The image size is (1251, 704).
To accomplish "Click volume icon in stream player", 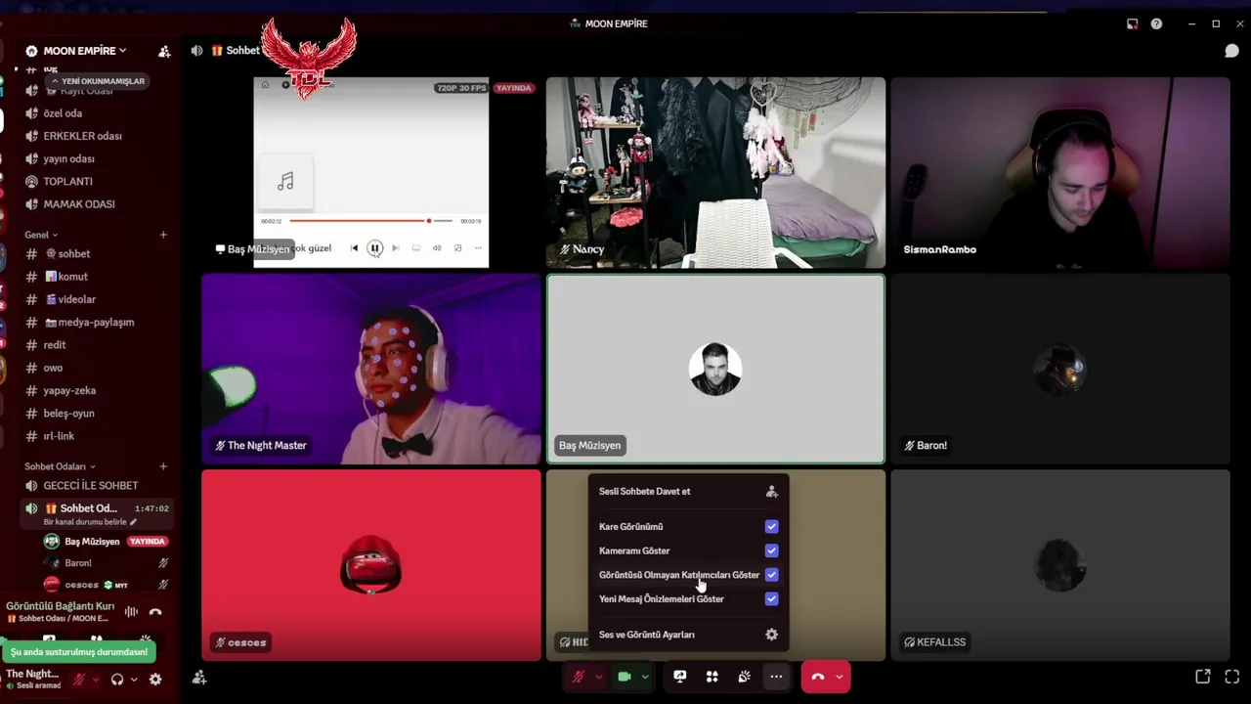I will click(437, 248).
